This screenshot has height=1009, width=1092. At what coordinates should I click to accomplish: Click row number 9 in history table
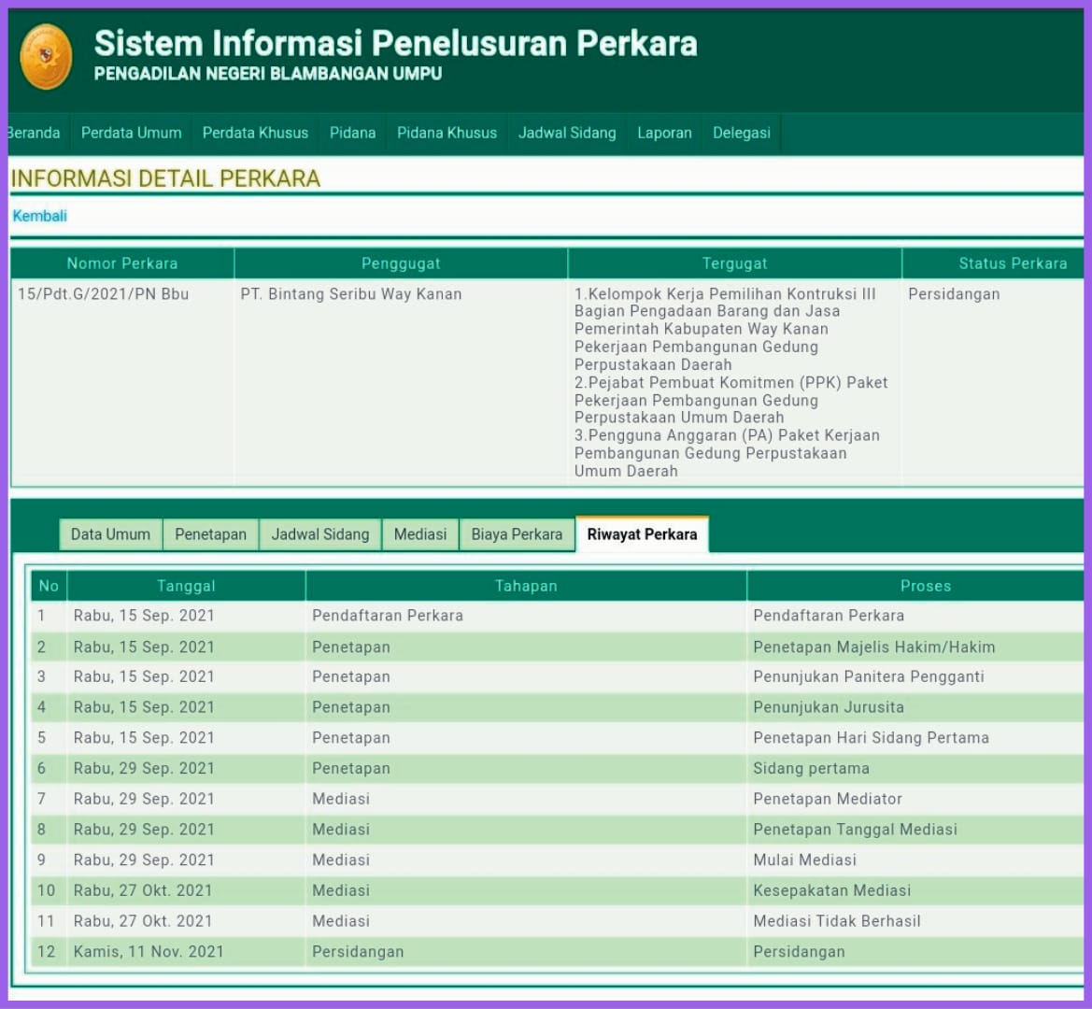click(42, 860)
